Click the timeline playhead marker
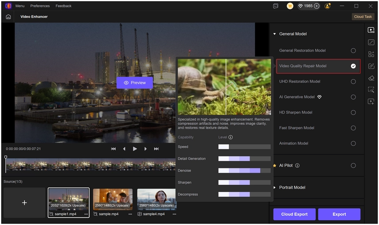The height and width of the screenshot is (225, 379). 6,157
